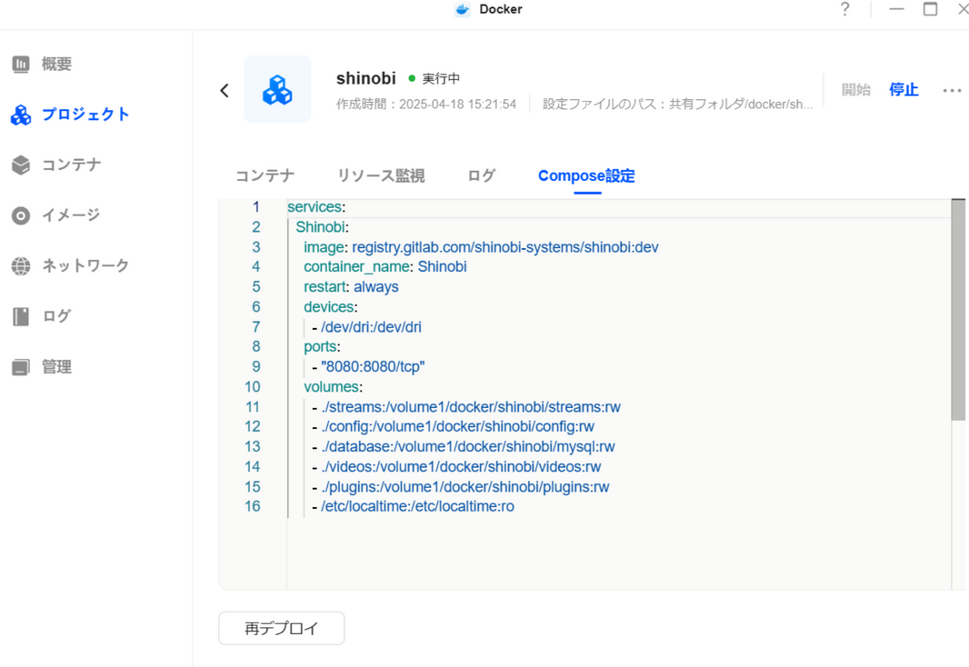
Task: Switch to the コンテナ tab
Action: pos(265,175)
